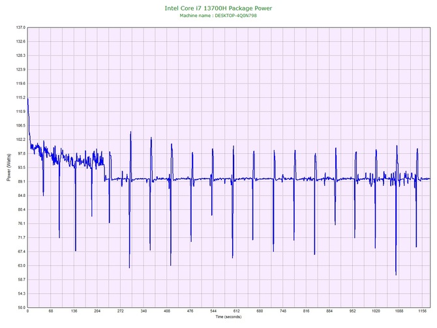Click the deepest power dip near 1080 seconds
Screen dimensions: 437x328
click(x=396, y=275)
